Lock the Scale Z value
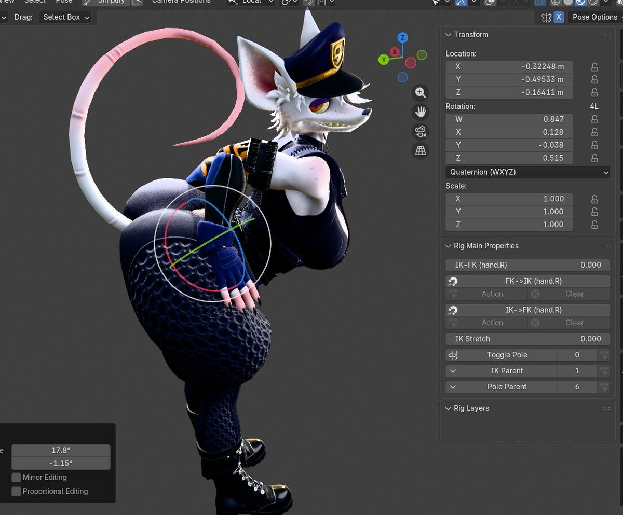The image size is (623, 515). [x=594, y=225]
